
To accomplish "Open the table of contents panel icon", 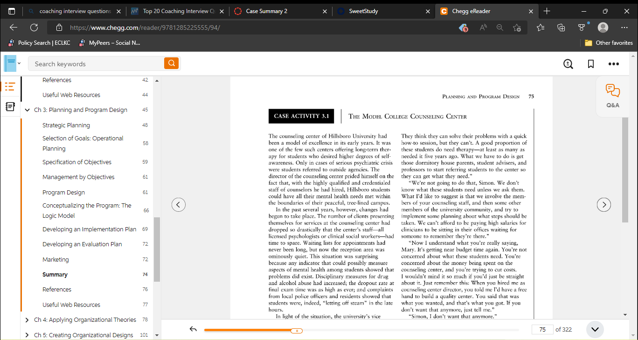I will point(10,86).
